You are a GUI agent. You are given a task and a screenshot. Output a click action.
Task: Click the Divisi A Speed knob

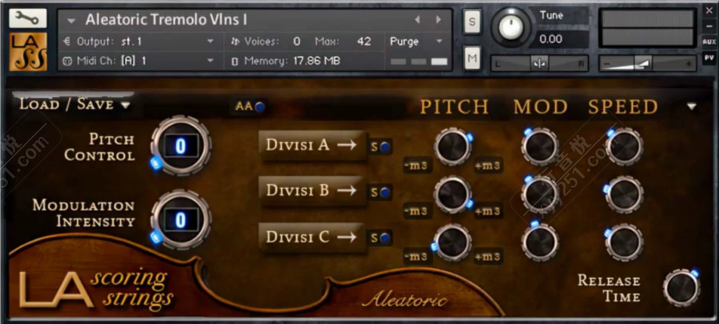tap(624, 147)
